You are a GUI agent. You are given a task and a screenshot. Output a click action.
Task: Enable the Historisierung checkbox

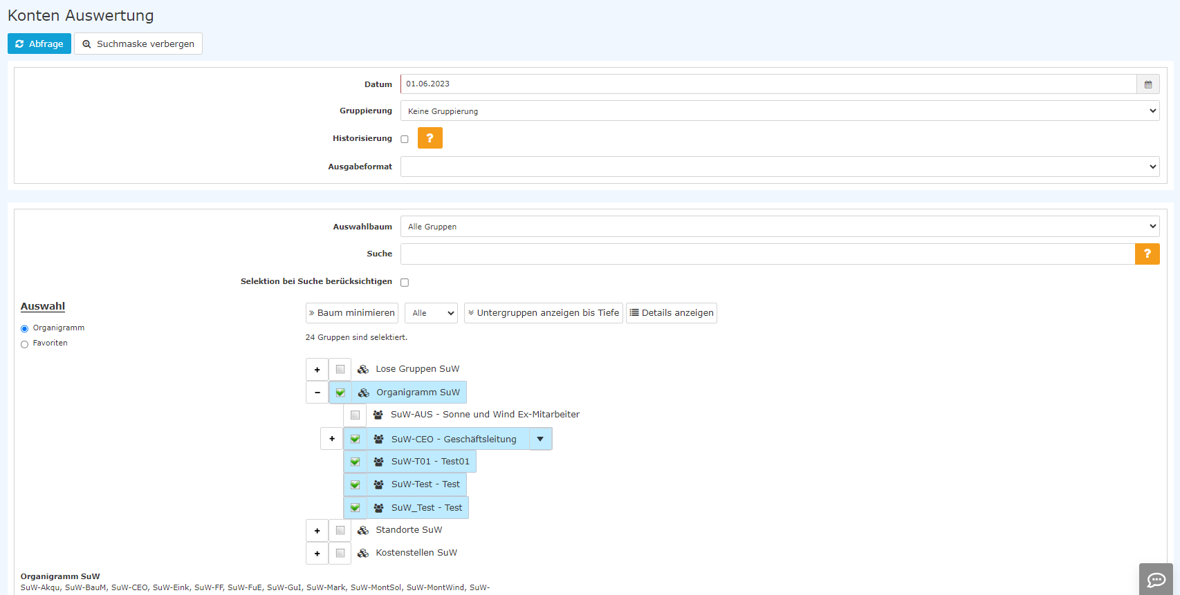pyautogui.click(x=405, y=139)
